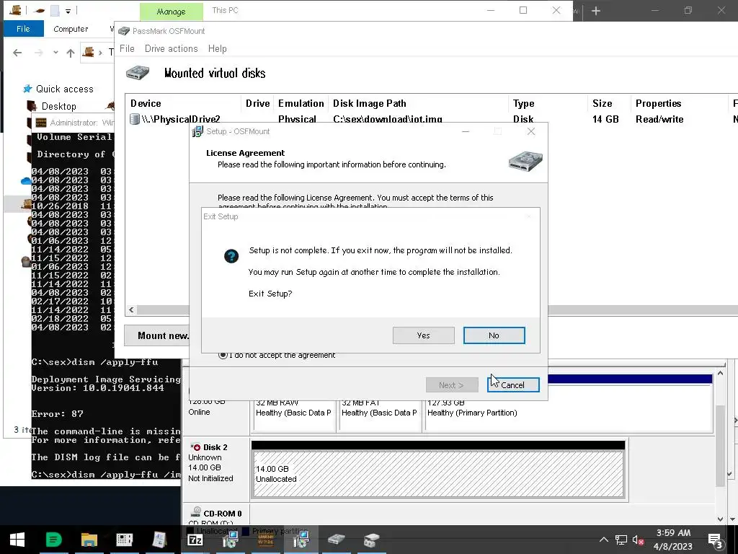This screenshot has height=554, width=738.
Task: Select 'I do not accept the agreement' radio
Action: [223, 355]
